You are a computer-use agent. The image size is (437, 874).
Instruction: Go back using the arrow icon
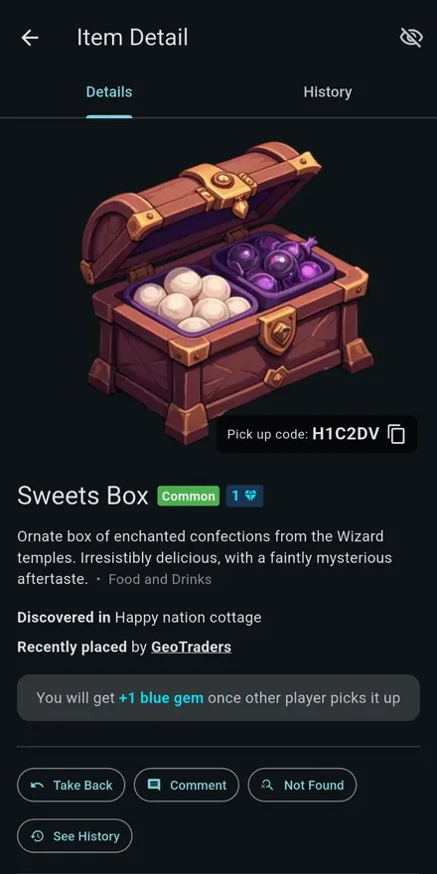(30, 38)
